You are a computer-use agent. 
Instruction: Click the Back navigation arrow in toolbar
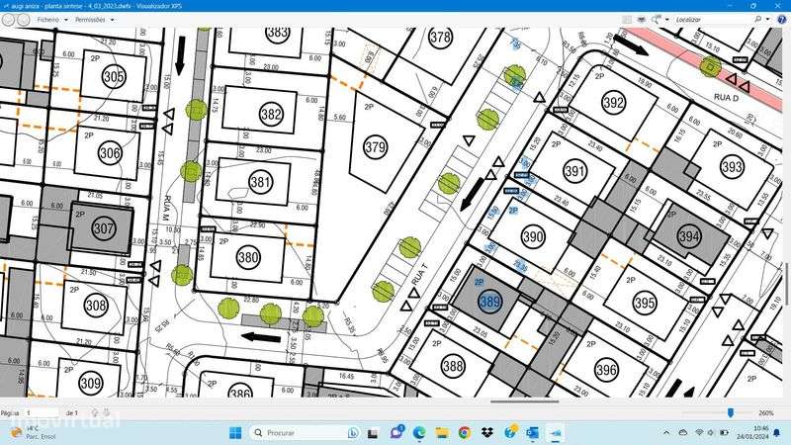(8, 20)
